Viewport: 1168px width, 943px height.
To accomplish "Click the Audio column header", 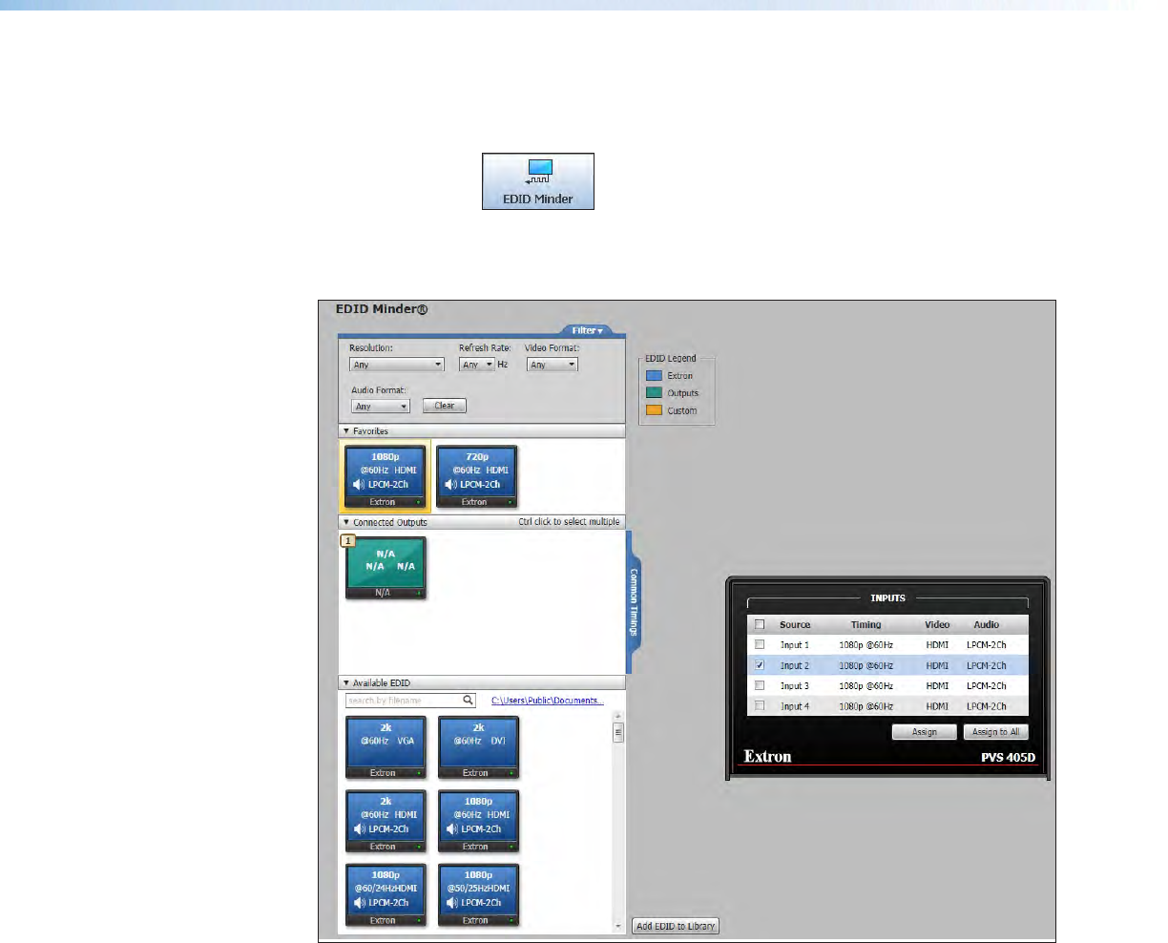I will tap(987, 625).
